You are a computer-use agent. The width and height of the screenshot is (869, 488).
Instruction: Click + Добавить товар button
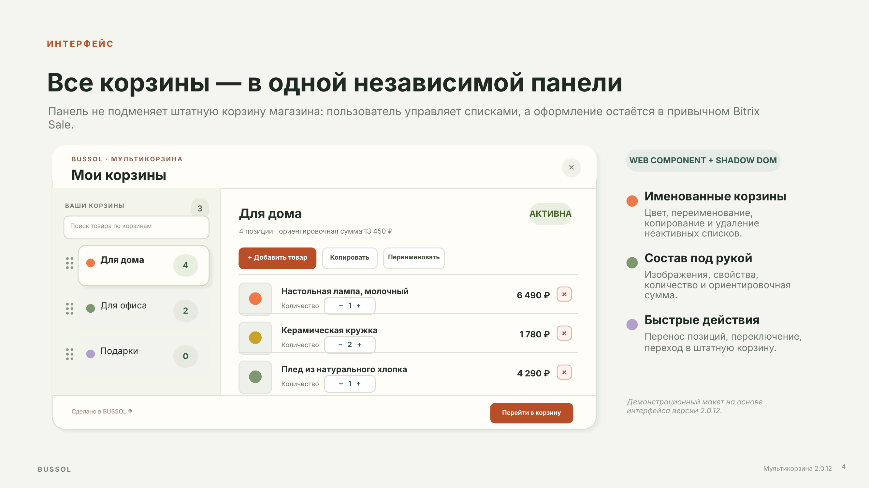(277, 258)
